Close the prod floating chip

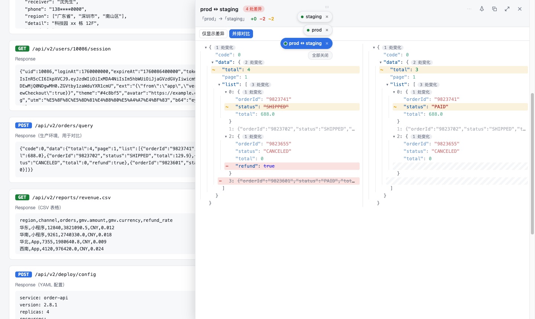pyautogui.click(x=327, y=30)
